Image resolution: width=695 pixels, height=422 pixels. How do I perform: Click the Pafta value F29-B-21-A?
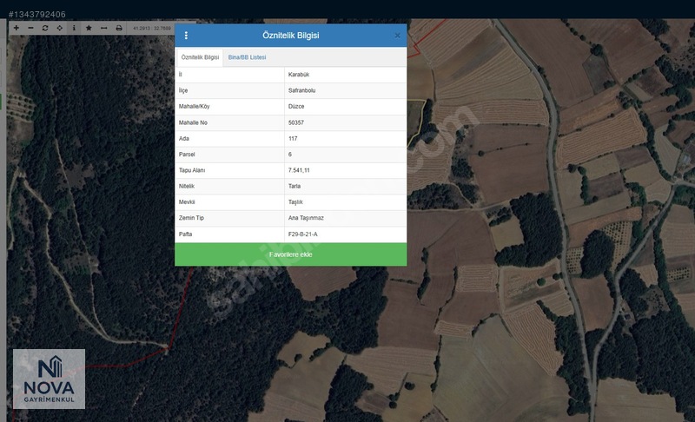pos(302,234)
